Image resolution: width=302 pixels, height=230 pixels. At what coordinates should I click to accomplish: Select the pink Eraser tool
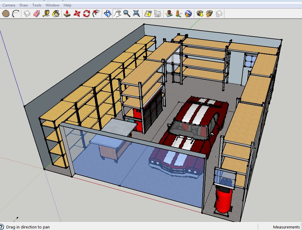(37, 14)
